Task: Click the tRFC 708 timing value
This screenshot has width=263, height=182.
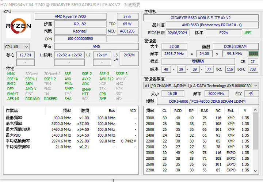Action: tap(253, 69)
